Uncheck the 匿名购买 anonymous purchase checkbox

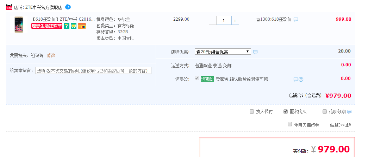pos(285,111)
